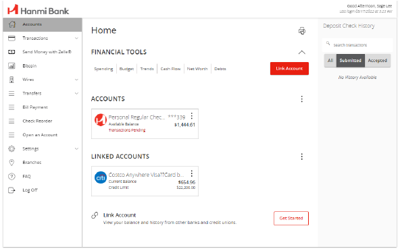
Task: Click the search transactions field
Action: [357, 45]
